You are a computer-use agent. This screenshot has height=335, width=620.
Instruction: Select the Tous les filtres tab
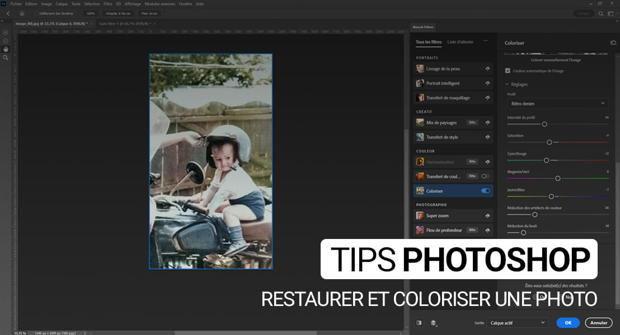[x=429, y=42]
